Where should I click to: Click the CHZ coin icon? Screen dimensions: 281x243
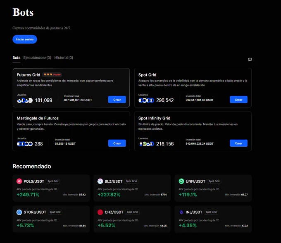(100, 212)
